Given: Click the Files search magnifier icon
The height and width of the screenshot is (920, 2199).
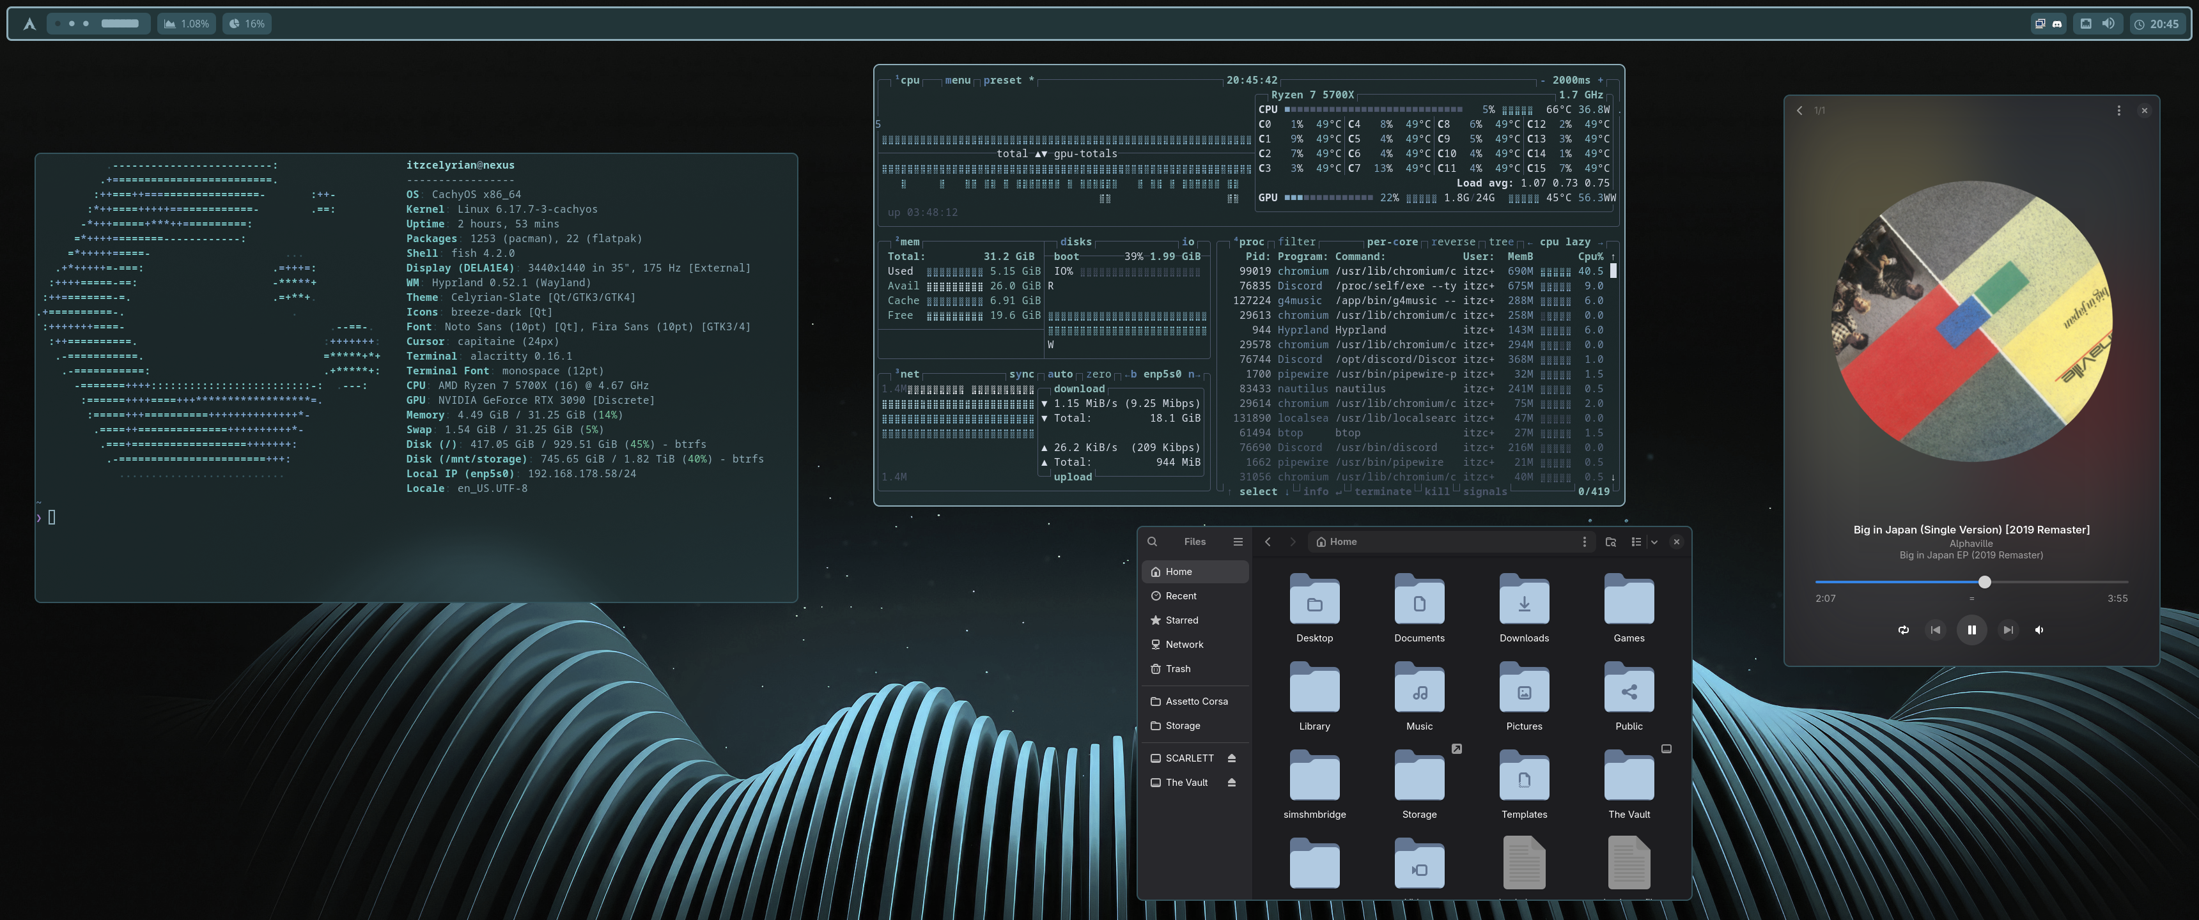Looking at the screenshot, I should click(1151, 542).
